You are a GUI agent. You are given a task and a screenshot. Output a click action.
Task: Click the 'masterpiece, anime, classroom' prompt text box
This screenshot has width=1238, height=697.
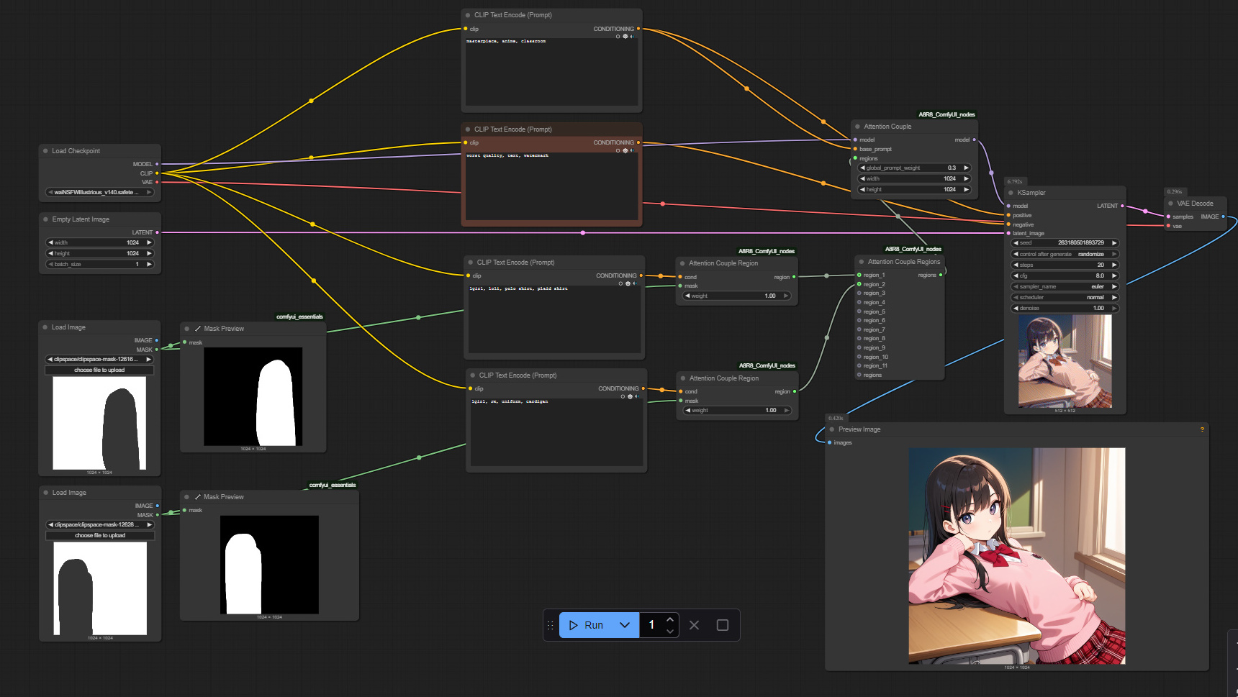click(x=552, y=72)
